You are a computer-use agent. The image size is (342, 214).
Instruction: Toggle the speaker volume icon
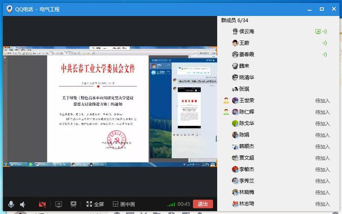click(23, 205)
